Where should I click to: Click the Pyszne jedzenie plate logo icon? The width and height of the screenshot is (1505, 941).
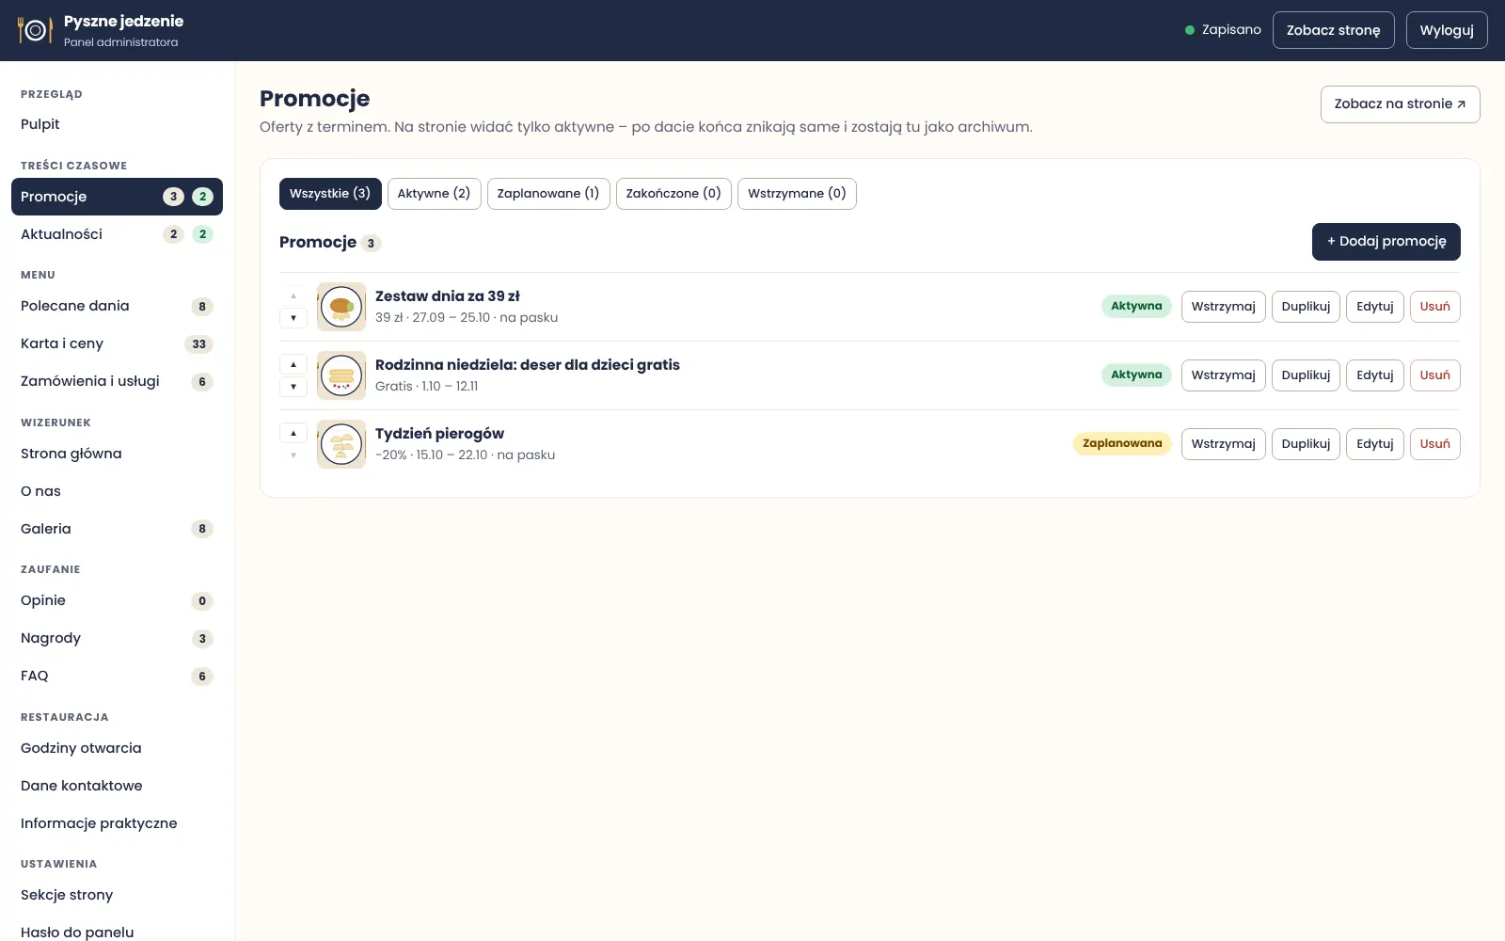[x=35, y=30]
